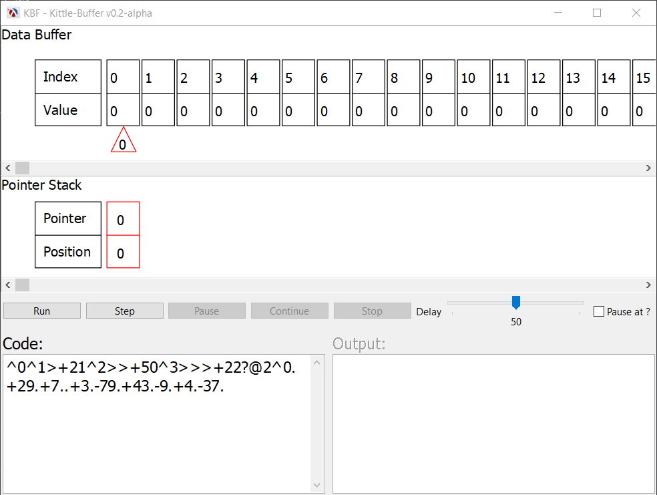The width and height of the screenshot is (657, 495).
Task: Click the Run button
Action: (42, 311)
